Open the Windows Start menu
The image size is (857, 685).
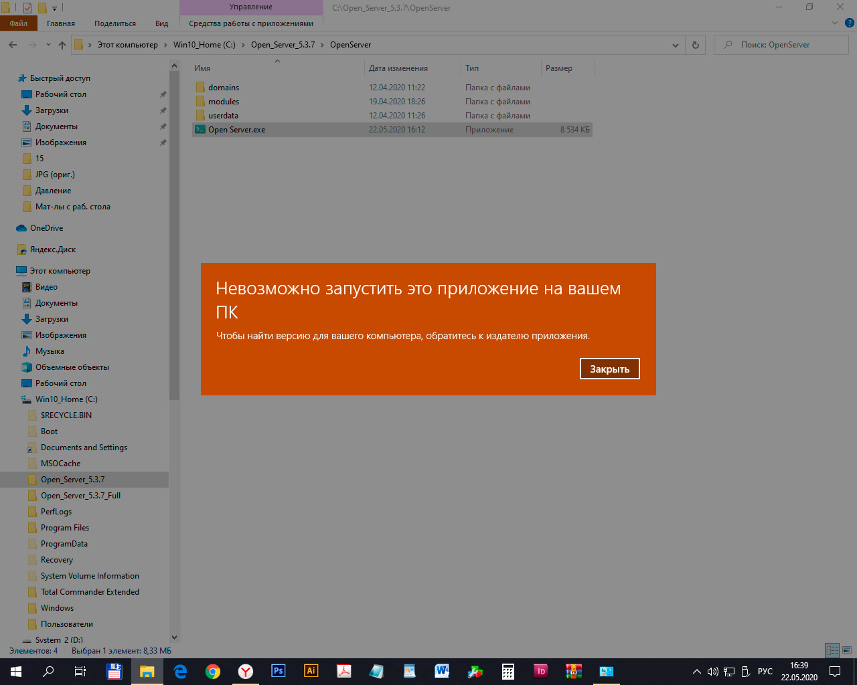click(16, 671)
